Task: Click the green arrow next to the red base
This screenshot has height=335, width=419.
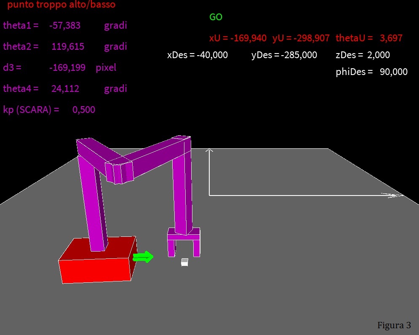Action: (x=143, y=257)
